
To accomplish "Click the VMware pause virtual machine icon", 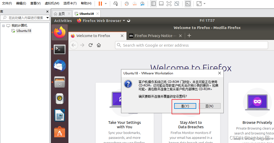I will pos(100,3).
